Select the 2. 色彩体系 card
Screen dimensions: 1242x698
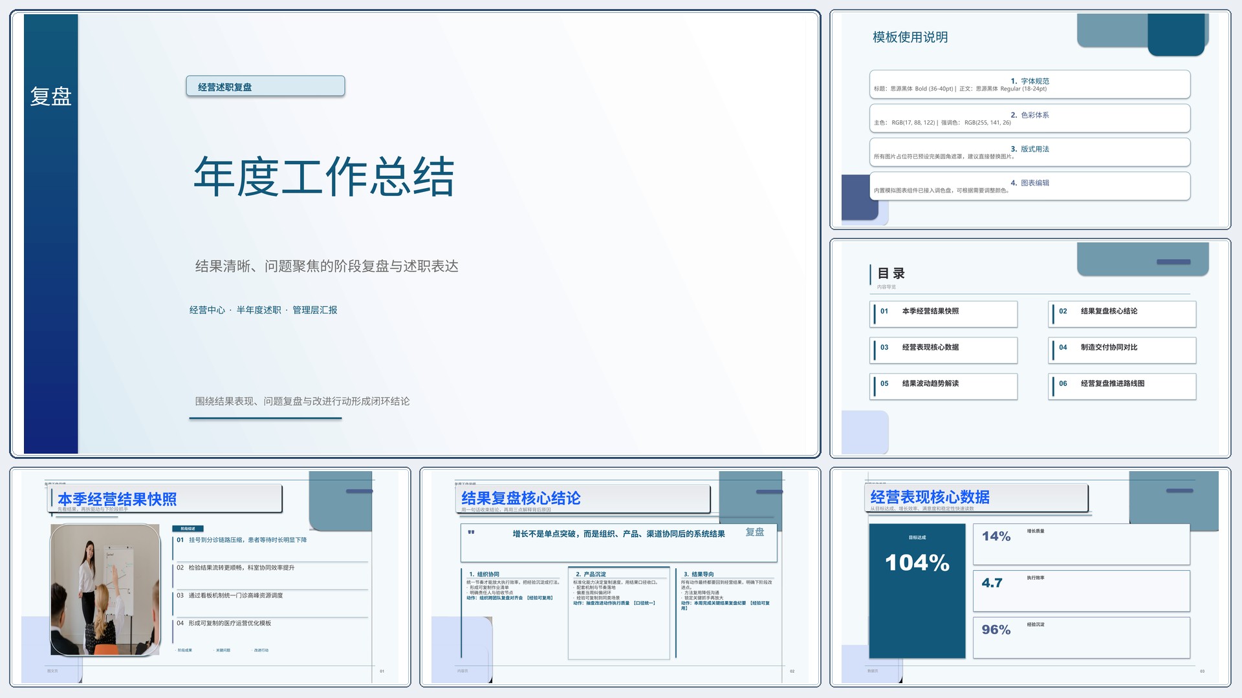(1030, 118)
